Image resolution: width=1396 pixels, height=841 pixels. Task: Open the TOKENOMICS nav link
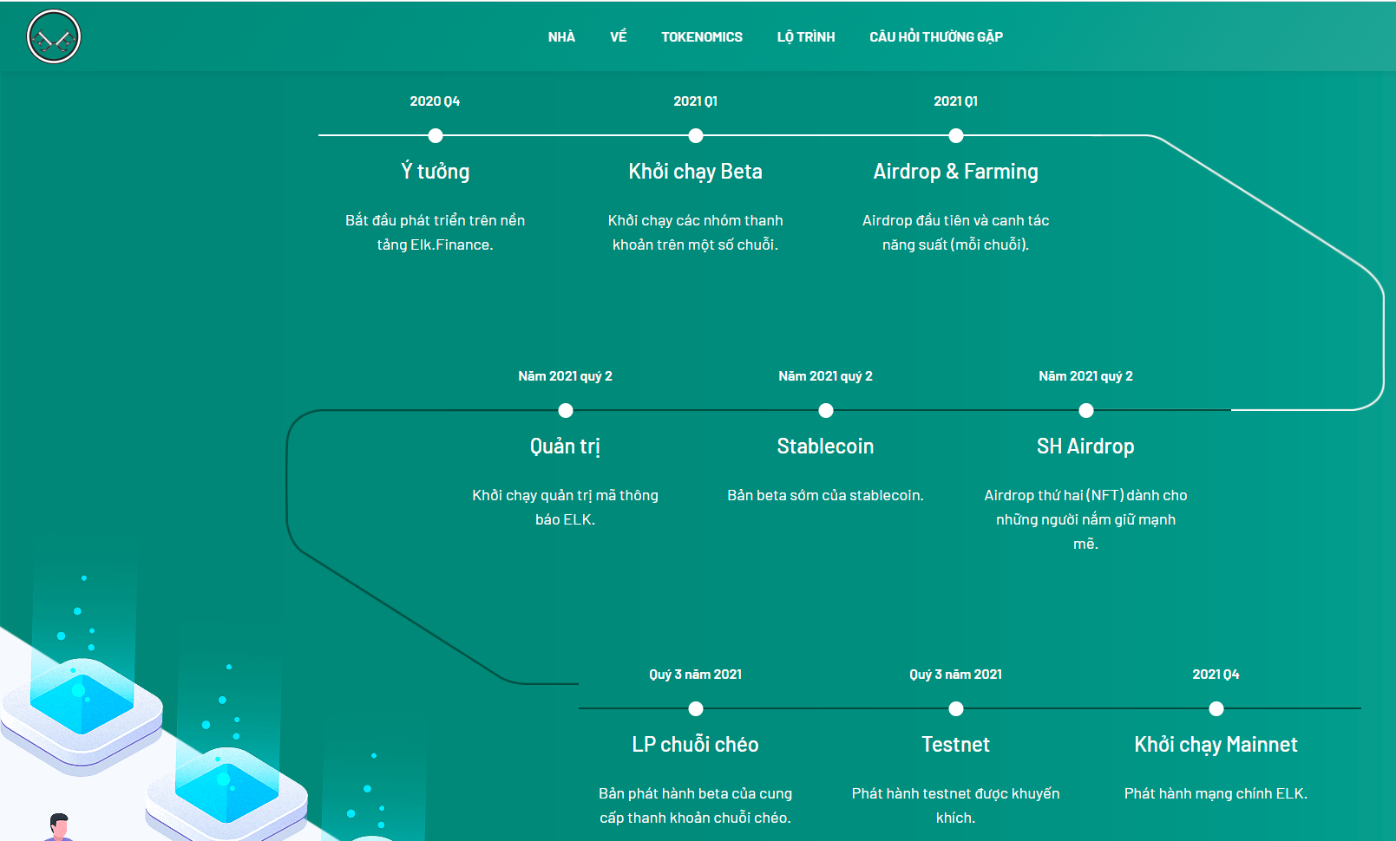[701, 37]
